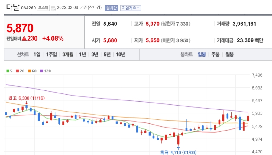Click the stock code 064260
The width and height of the screenshot is (272, 155).
tap(28, 8)
